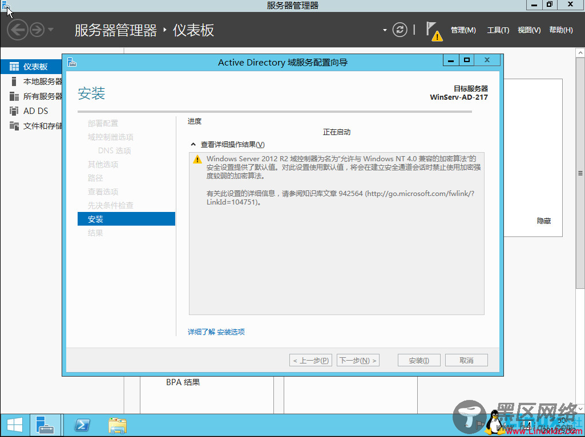
Task: Click BPA 结果 in dashboard tile
Action: point(183,382)
